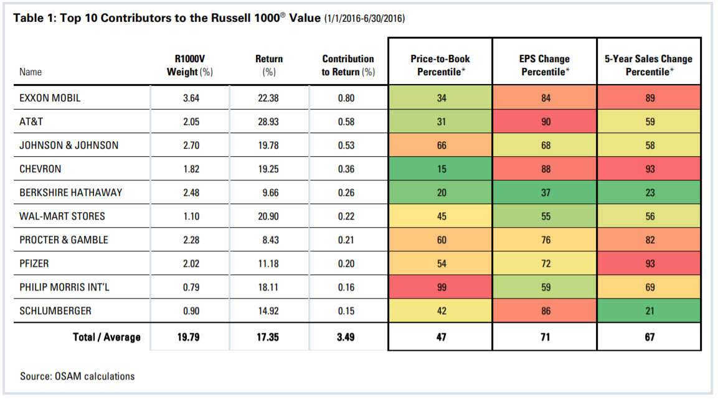Click the Source: OSAM calculations note
Viewport: 718px width, 400px height.
(x=77, y=376)
